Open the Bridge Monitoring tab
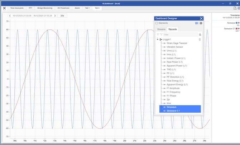Viewport: 240px width, 145px height. pyautogui.click(x=45, y=8)
